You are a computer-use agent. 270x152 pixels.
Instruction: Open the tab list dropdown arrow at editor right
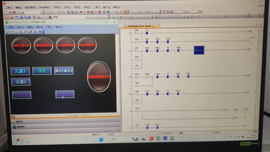(262, 25)
